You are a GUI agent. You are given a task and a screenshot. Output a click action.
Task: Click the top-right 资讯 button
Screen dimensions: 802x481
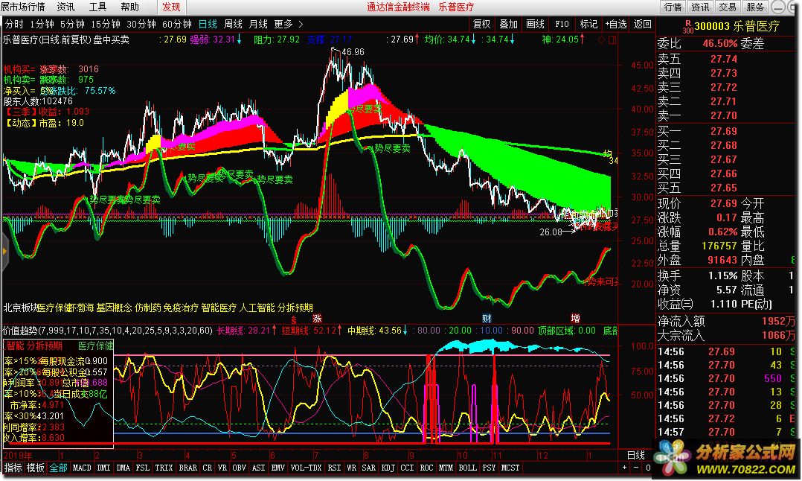pos(700,7)
